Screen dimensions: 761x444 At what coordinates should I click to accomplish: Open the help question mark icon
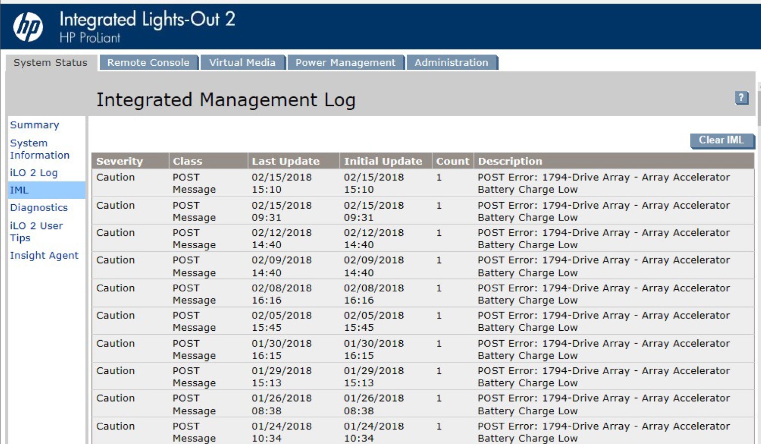point(741,98)
